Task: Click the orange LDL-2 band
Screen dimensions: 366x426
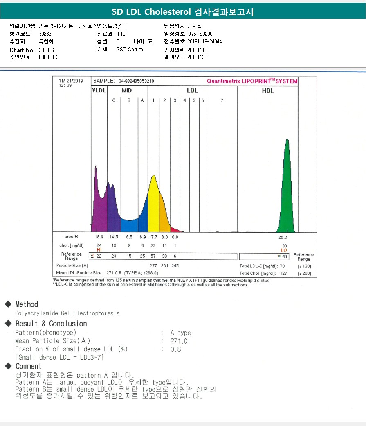Action: [x=164, y=215]
